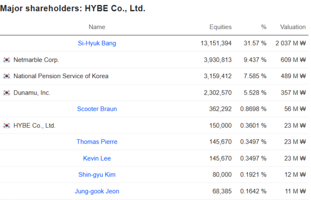The width and height of the screenshot is (311, 200).
Task: Open Jung-gook Jeon profile link
Action: click(97, 191)
